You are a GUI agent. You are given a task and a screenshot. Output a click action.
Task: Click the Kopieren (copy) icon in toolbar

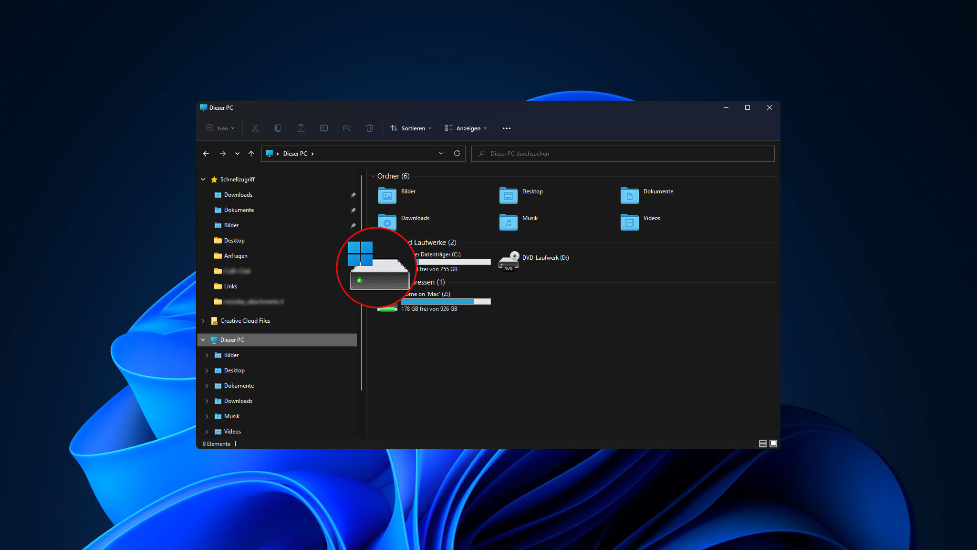(278, 128)
